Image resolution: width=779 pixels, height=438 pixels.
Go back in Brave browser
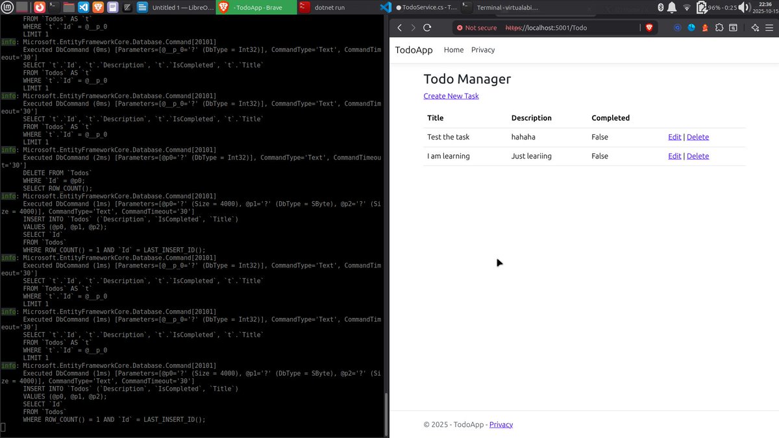pos(399,28)
